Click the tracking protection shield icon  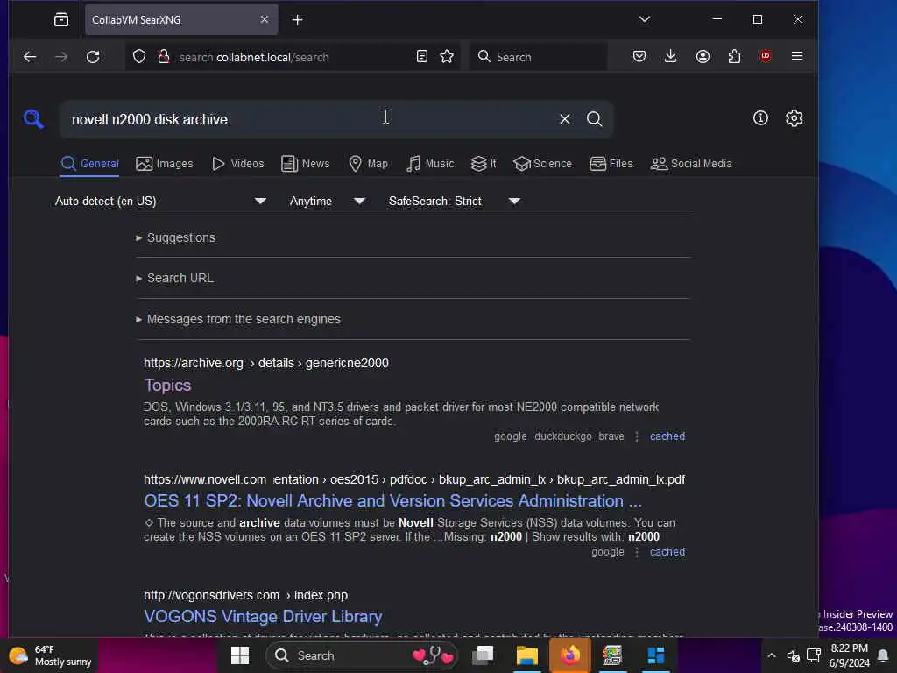click(139, 56)
